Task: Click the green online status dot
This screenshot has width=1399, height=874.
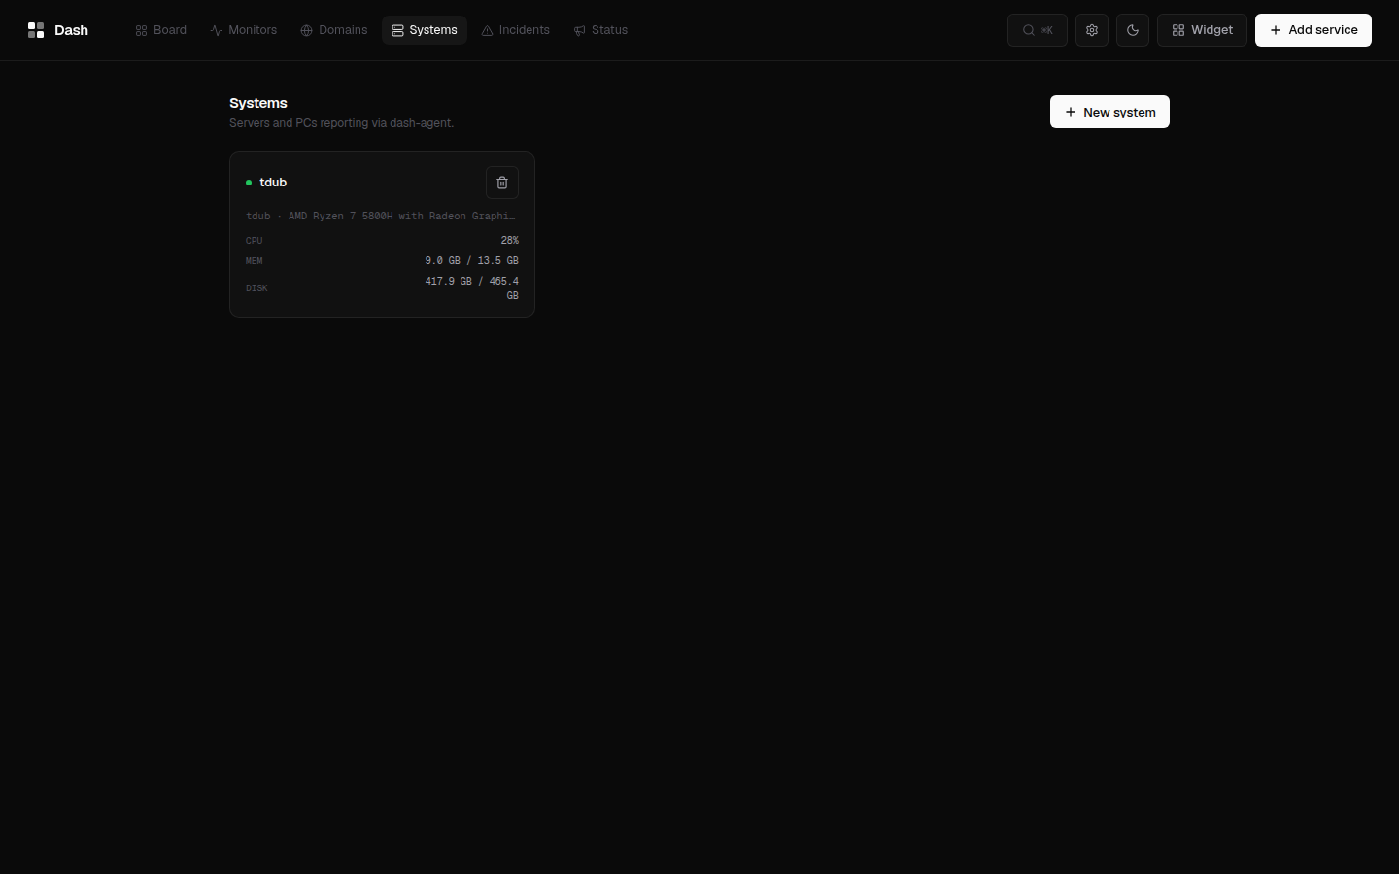Action: click(x=249, y=183)
